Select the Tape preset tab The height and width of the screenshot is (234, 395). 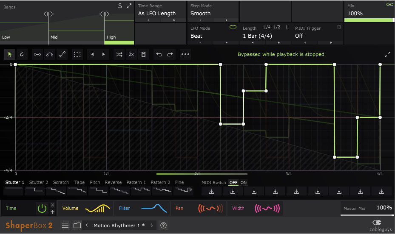[x=80, y=182]
